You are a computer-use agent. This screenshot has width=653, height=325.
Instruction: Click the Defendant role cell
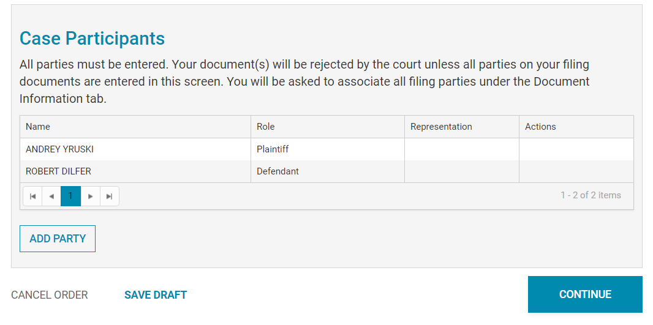pyautogui.click(x=277, y=171)
